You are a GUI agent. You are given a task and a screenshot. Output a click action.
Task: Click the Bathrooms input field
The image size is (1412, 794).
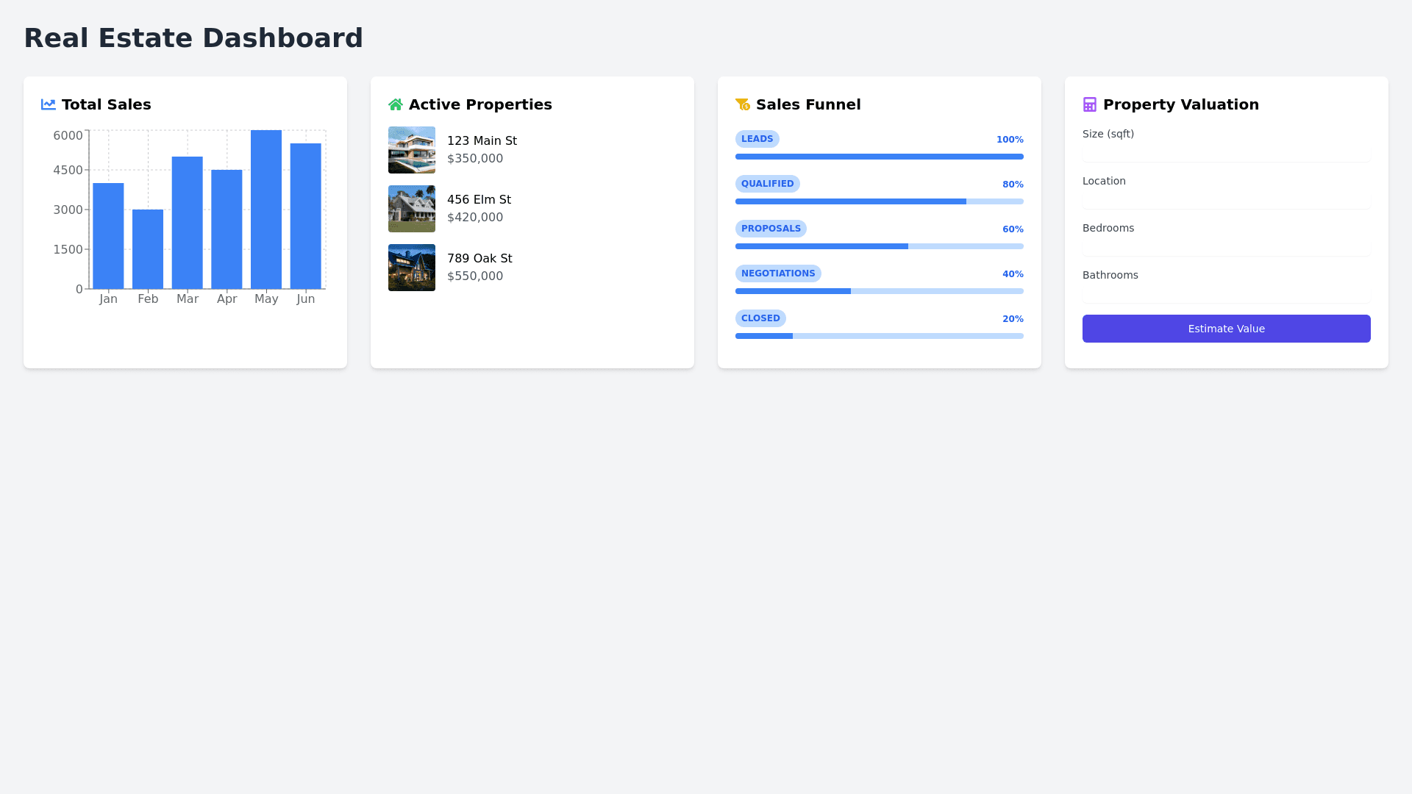[1226, 294]
